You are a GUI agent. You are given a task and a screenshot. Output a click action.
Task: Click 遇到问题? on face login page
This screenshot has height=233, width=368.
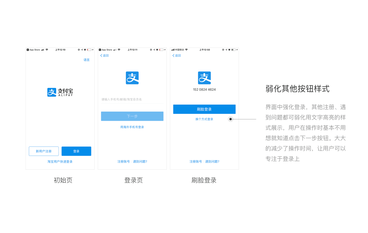pyautogui.click(x=212, y=162)
